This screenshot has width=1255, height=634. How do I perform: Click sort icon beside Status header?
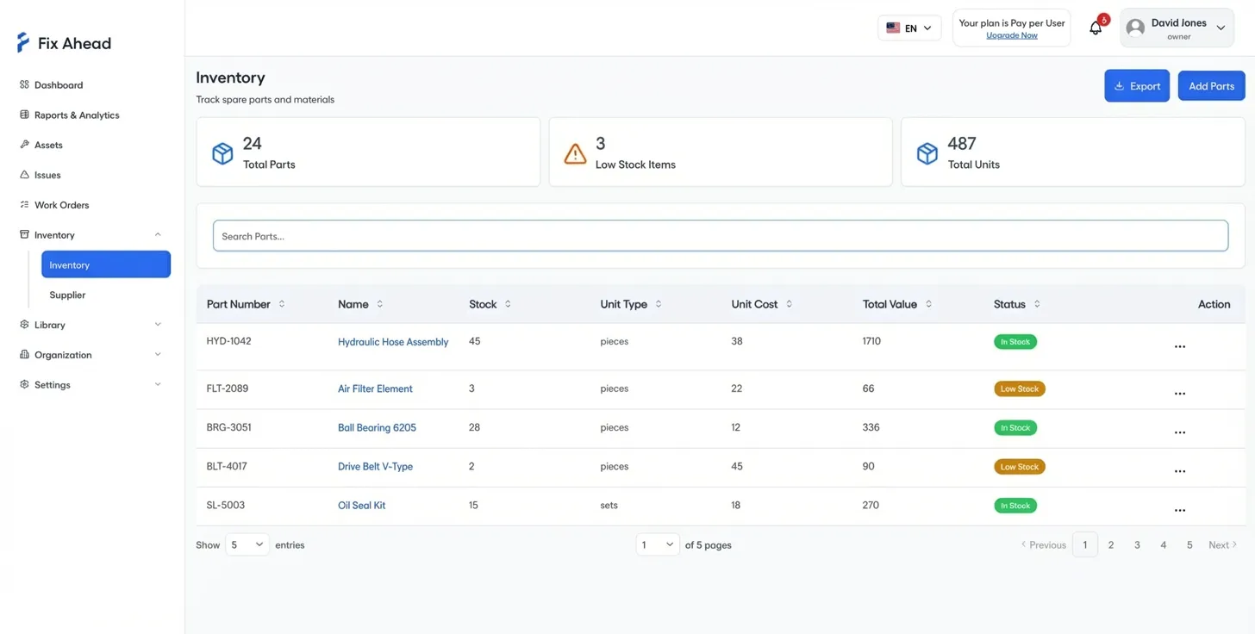tap(1037, 304)
